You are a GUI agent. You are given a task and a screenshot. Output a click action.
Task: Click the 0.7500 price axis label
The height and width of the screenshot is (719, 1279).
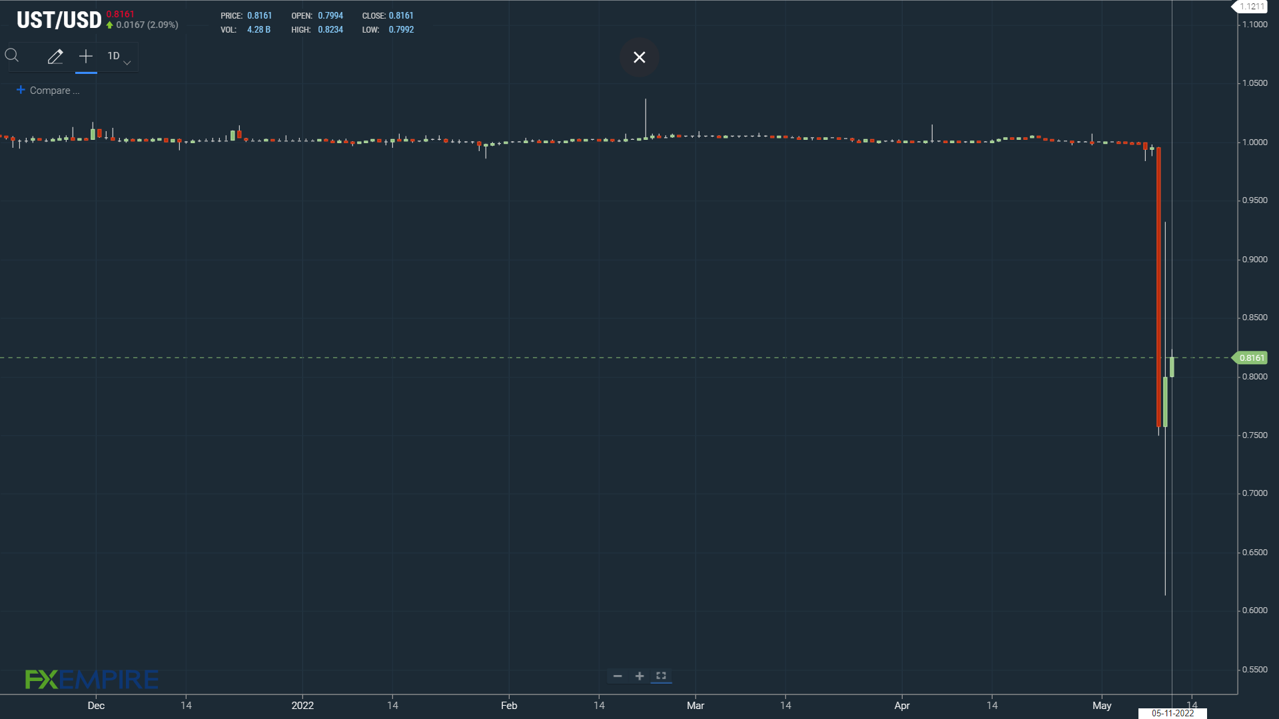[x=1255, y=435]
